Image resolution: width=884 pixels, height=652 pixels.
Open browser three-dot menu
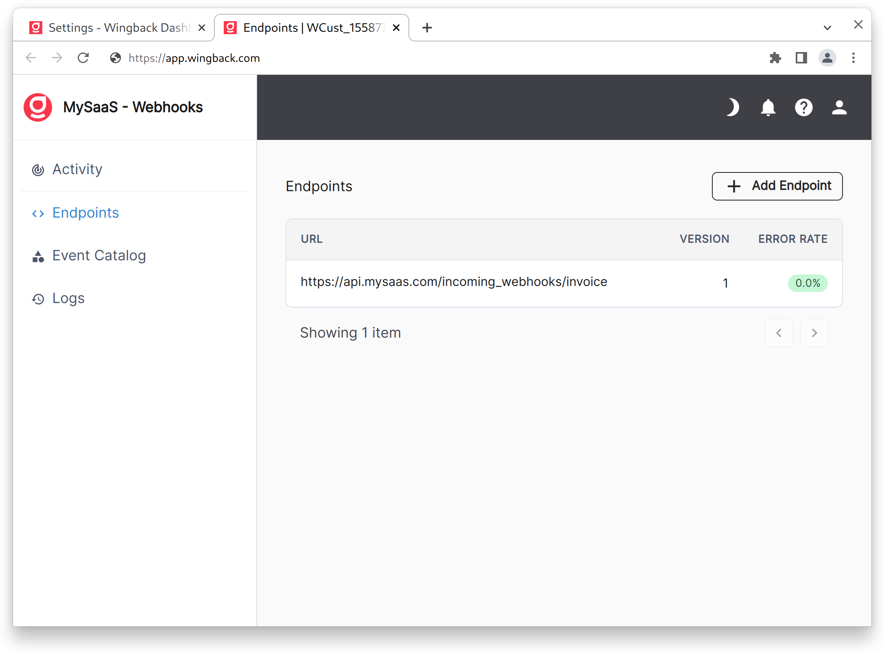[853, 58]
